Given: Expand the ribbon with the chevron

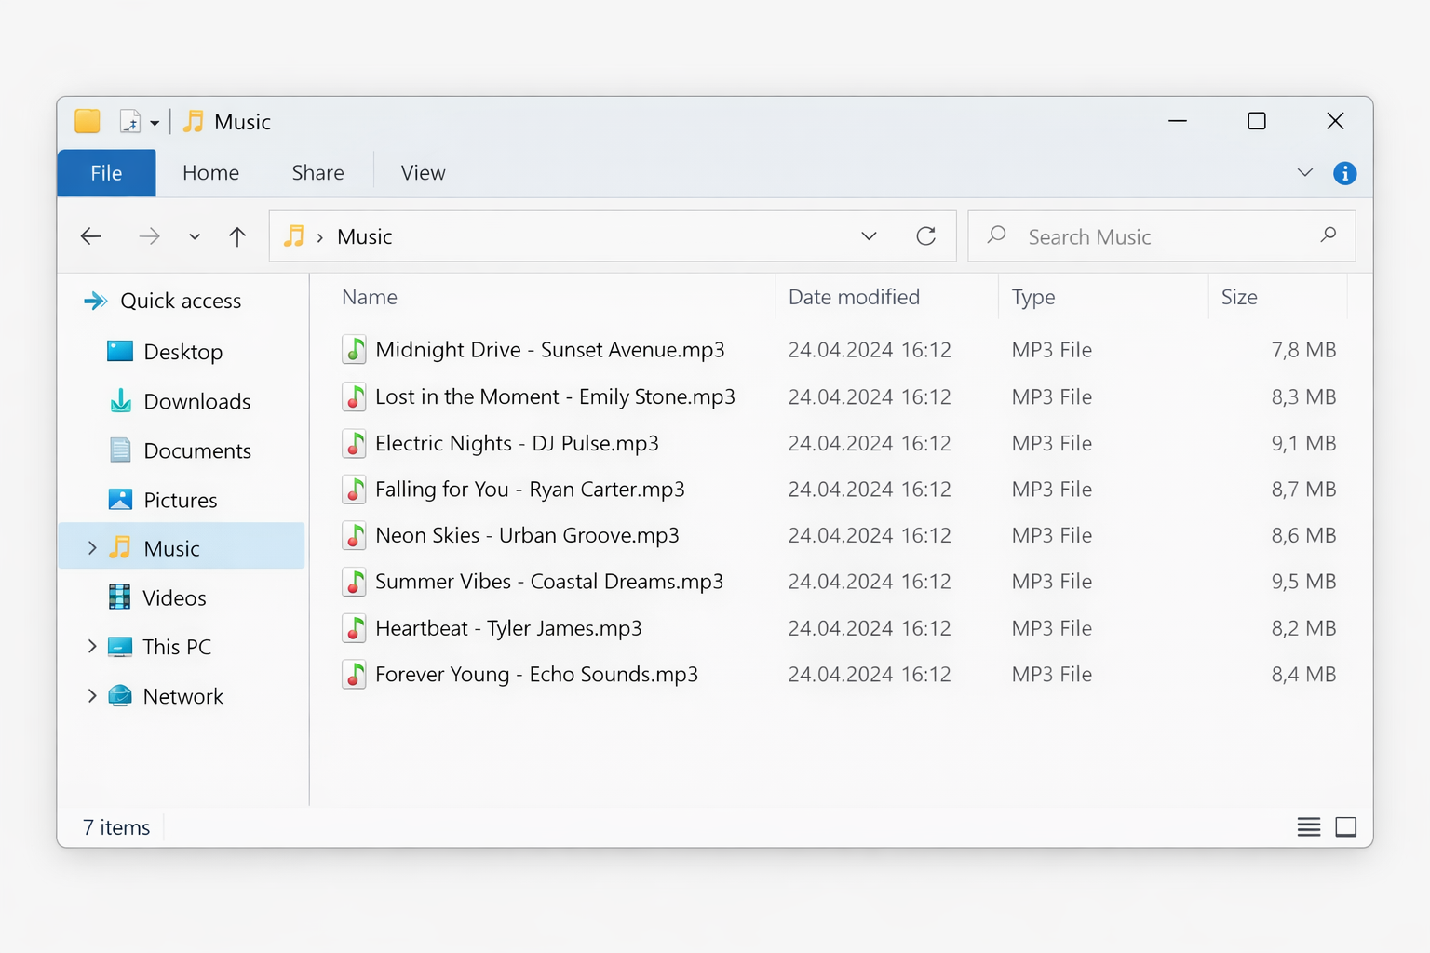Looking at the screenshot, I should tap(1304, 173).
